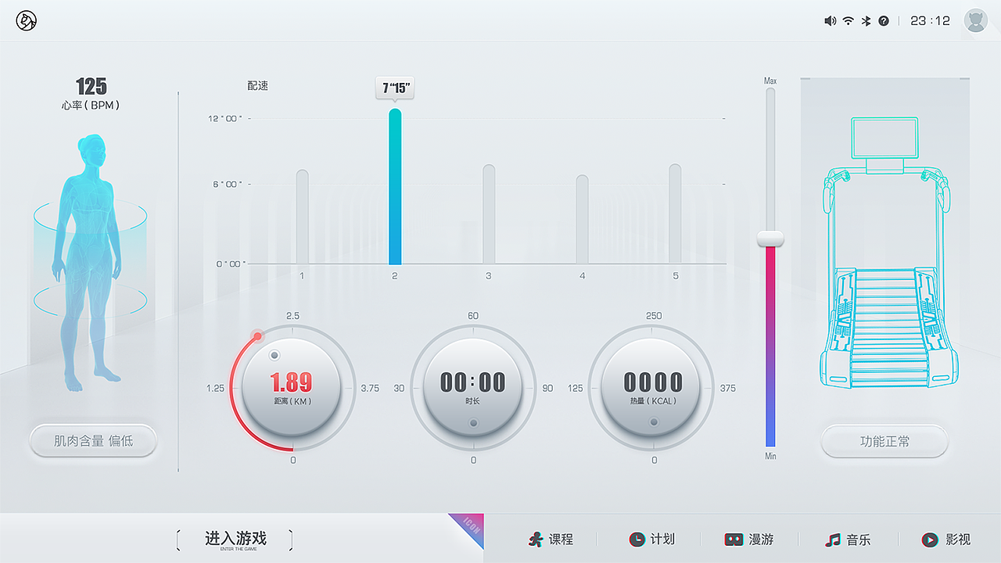
Task: Click the red dot on the distance ring
Action: tap(257, 336)
